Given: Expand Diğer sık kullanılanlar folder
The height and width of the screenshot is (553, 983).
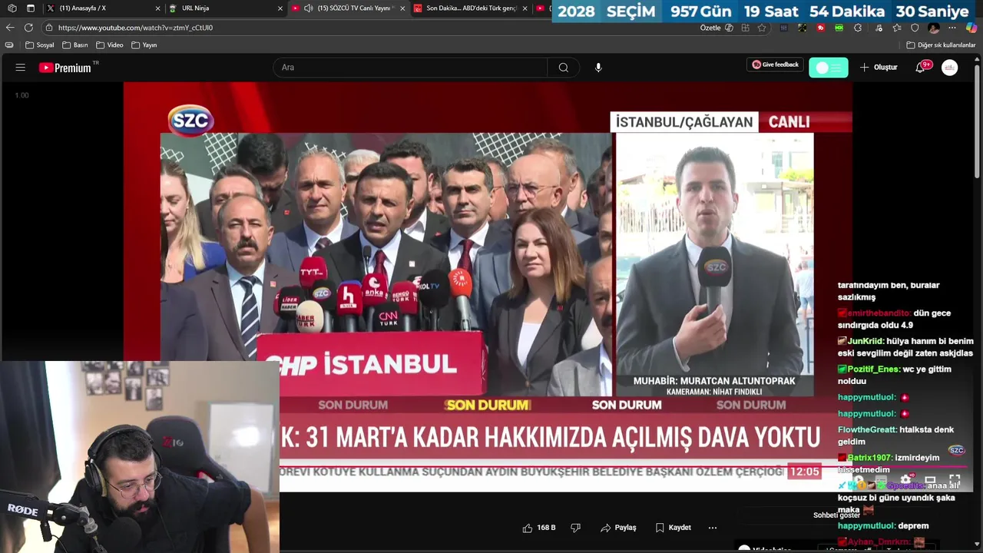Looking at the screenshot, I should click(941, 45).
